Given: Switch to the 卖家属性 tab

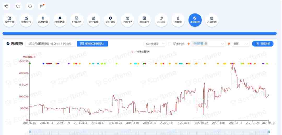Looking at the screenshot, I should (x=144, y=20).
